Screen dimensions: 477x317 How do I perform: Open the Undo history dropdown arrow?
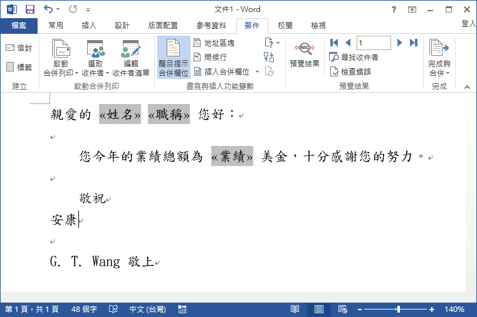[58, 9]
